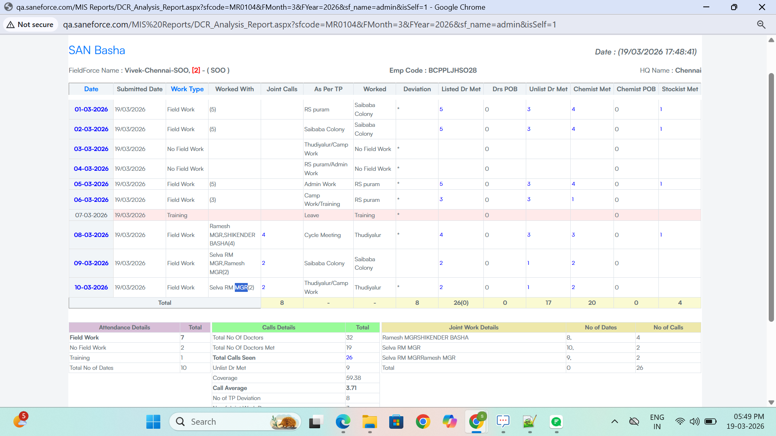Sort by the Date column header

[x=91, y=89]
